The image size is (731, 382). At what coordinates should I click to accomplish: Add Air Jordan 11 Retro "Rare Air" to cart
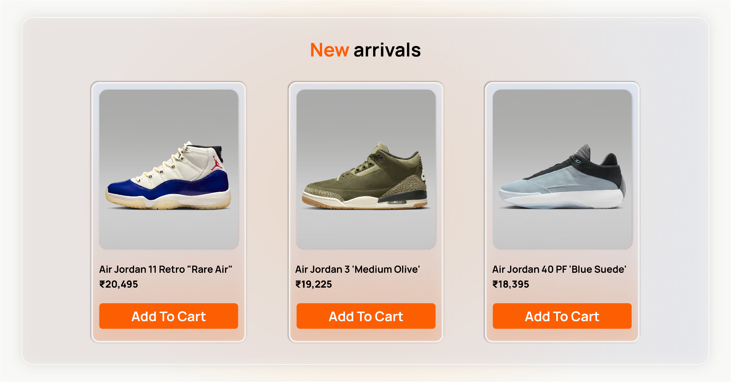point(168,316)
